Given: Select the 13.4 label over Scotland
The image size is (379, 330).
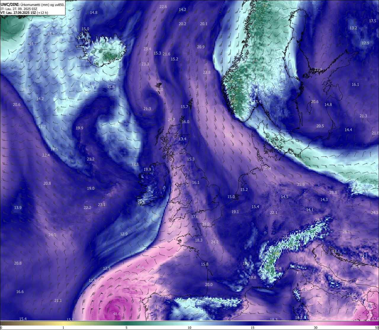Looking at the screenshot, I should tap(182, 139).
